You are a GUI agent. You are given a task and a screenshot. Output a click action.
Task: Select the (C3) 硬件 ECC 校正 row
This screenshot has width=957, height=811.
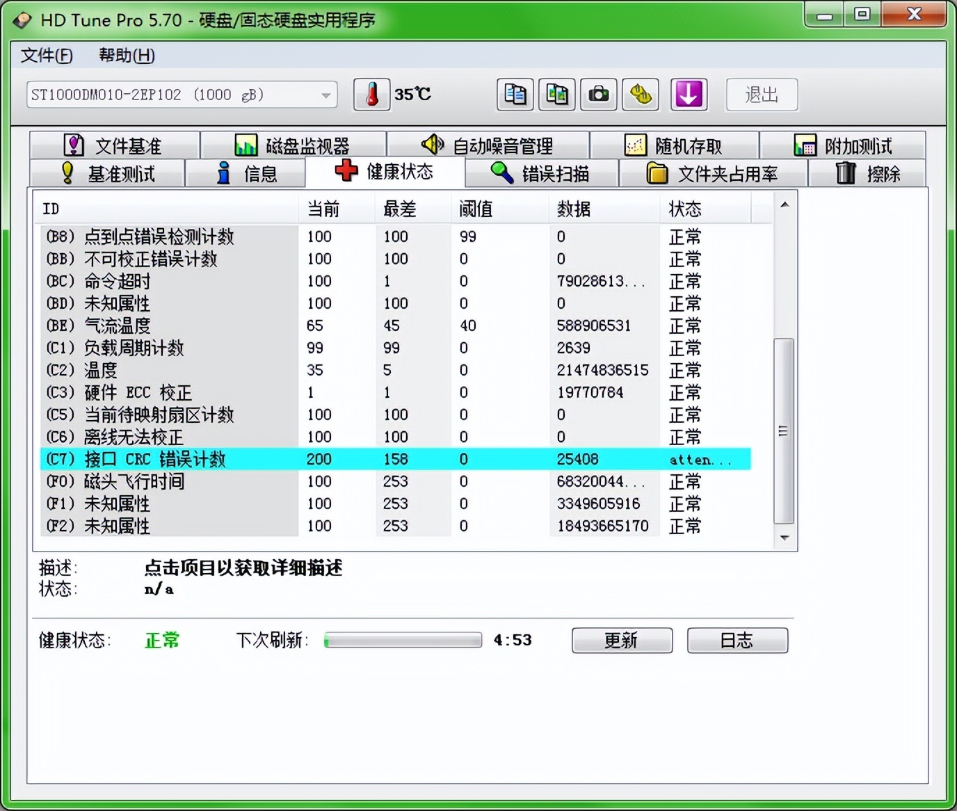395,392
